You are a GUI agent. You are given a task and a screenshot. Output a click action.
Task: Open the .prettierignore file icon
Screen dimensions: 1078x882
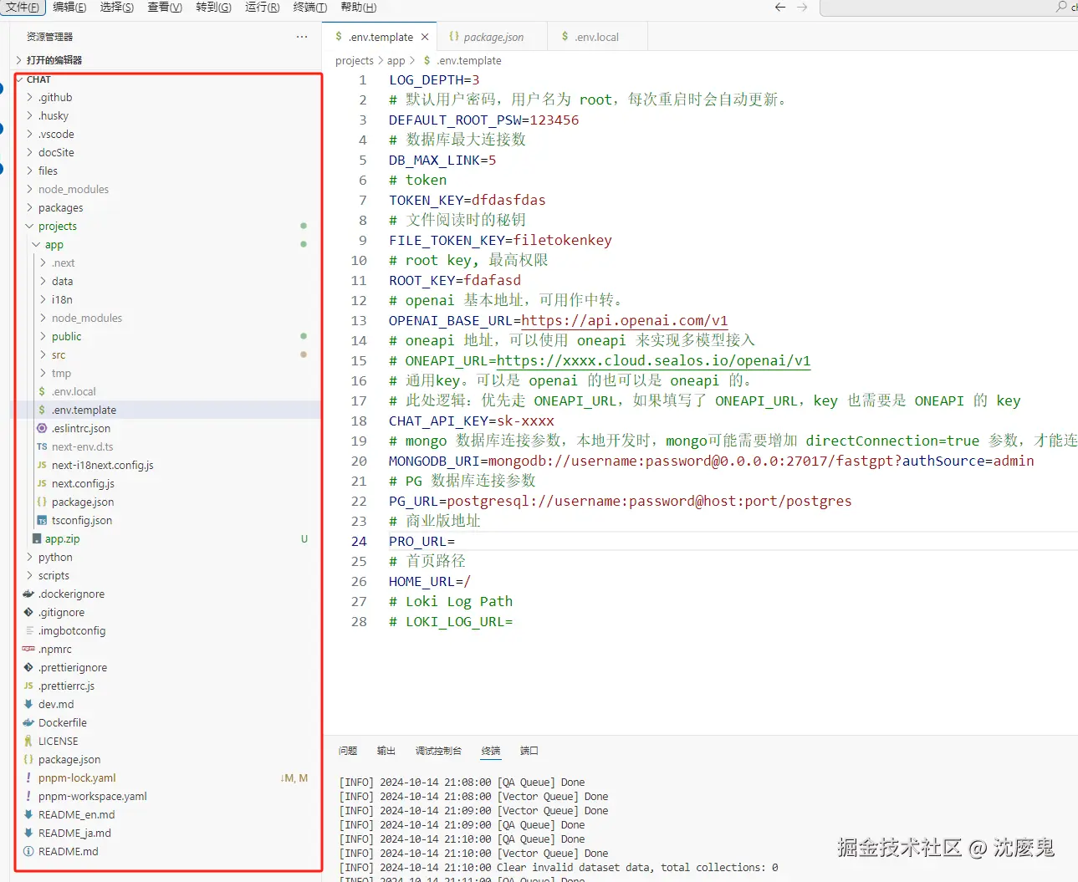pos(28,667)
